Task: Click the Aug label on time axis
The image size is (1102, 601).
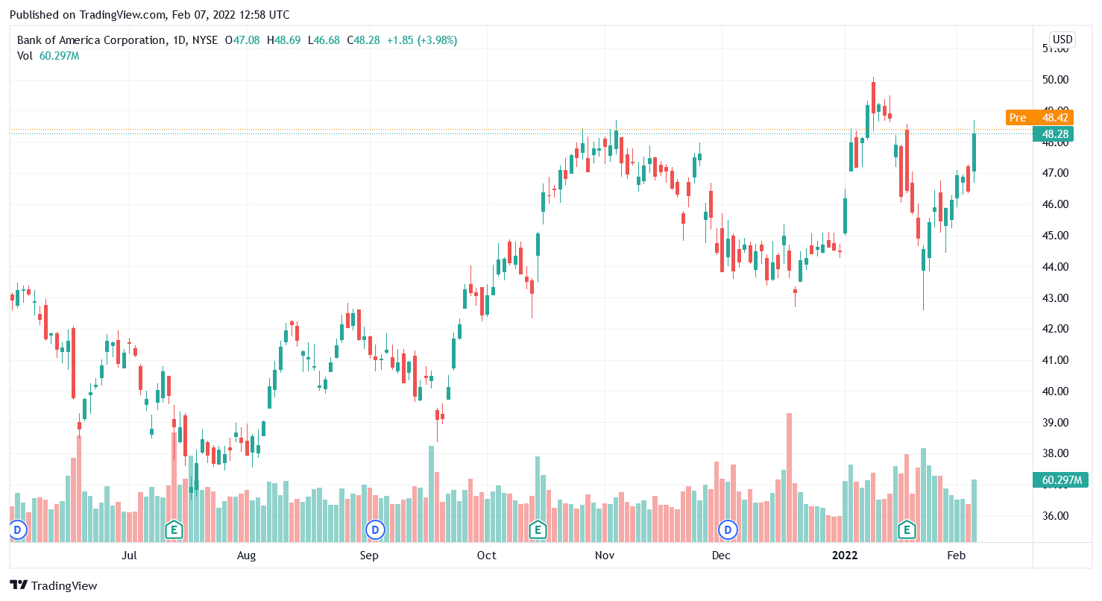Action: coord(246,556)
